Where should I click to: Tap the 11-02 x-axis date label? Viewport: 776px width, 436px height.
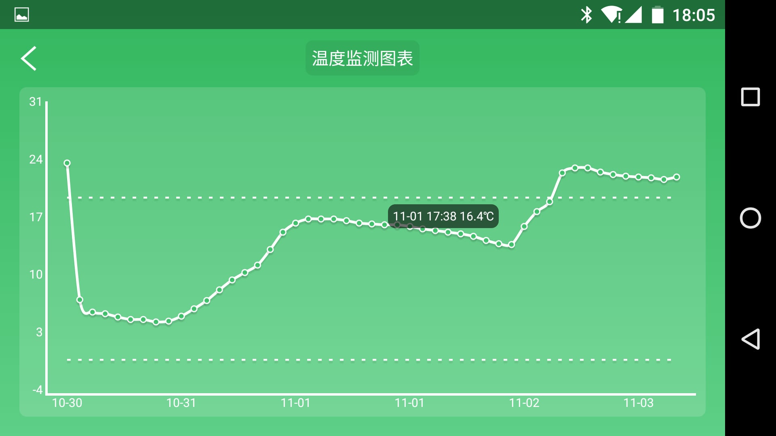tap(524, 403)
